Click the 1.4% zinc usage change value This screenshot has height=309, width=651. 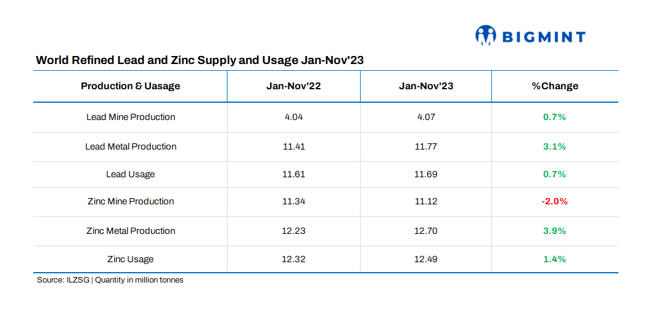pos(554,259)
